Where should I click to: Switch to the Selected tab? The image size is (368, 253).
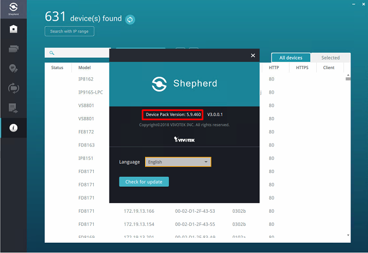pyautogui.click(x=330, y=58)
